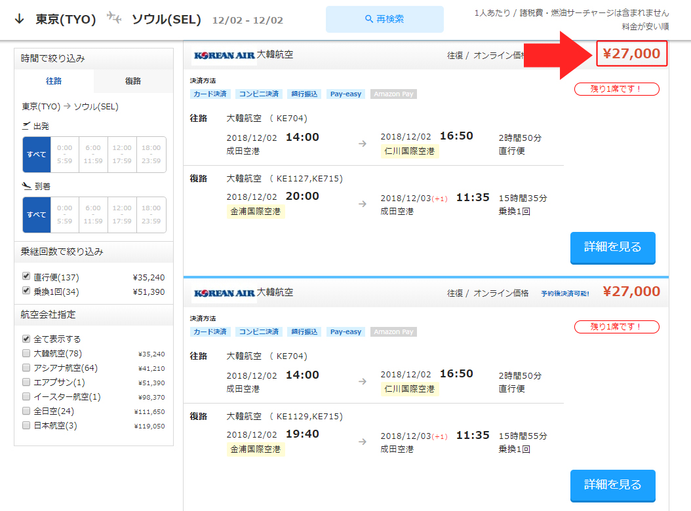Select departure time slot 12:00-17:59

(122, 155)
